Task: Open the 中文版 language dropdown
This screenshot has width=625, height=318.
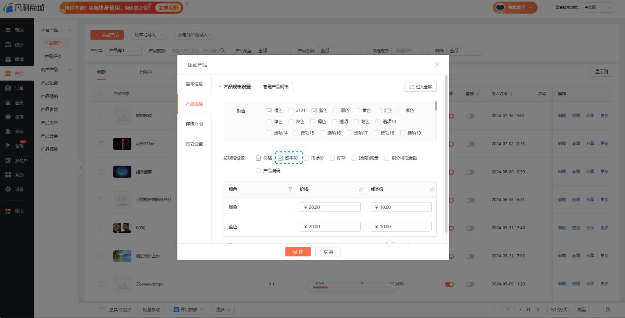Action: pyautogui.click(x=598, y=7)
